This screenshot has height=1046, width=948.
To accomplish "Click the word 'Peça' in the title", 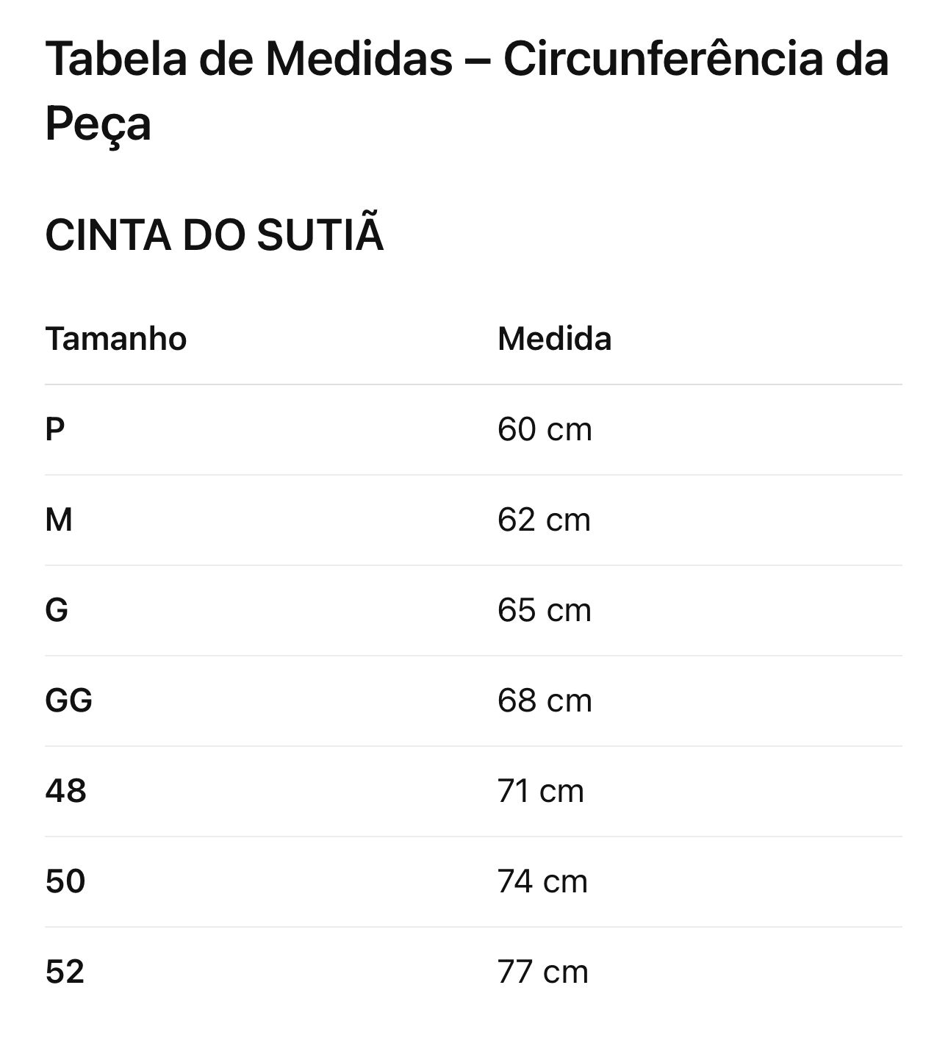I will click(x=98, y=123).
